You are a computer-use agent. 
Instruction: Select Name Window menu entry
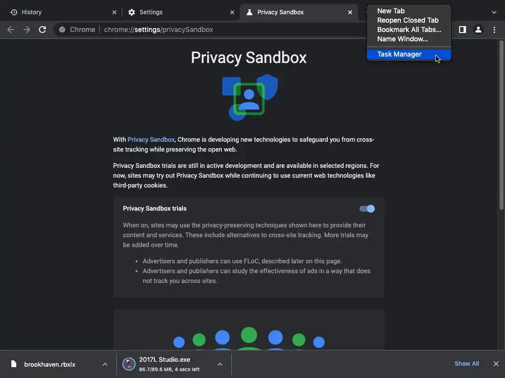409,39
